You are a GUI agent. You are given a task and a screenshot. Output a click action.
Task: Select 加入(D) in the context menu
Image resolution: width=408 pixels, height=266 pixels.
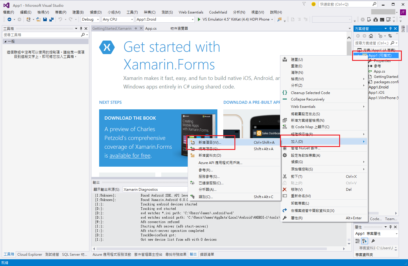pyautogui.click(x=324, y=142)
